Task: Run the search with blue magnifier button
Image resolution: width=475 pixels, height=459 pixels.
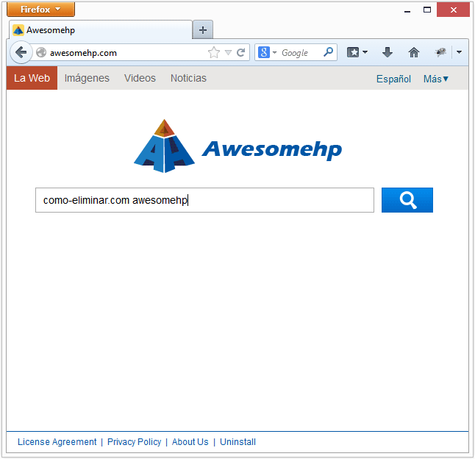Action: pyautogui.click(x=407, y=200)
